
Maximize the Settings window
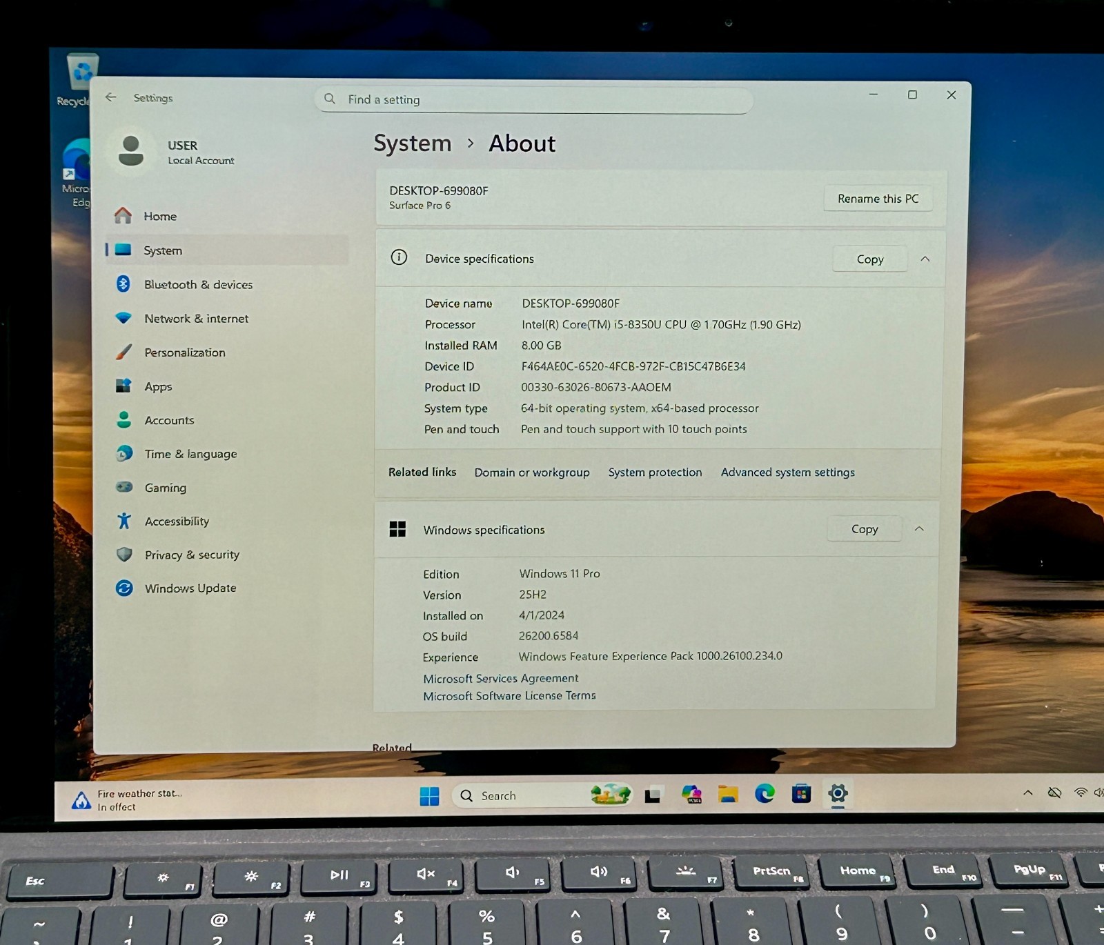click(912, 94)
